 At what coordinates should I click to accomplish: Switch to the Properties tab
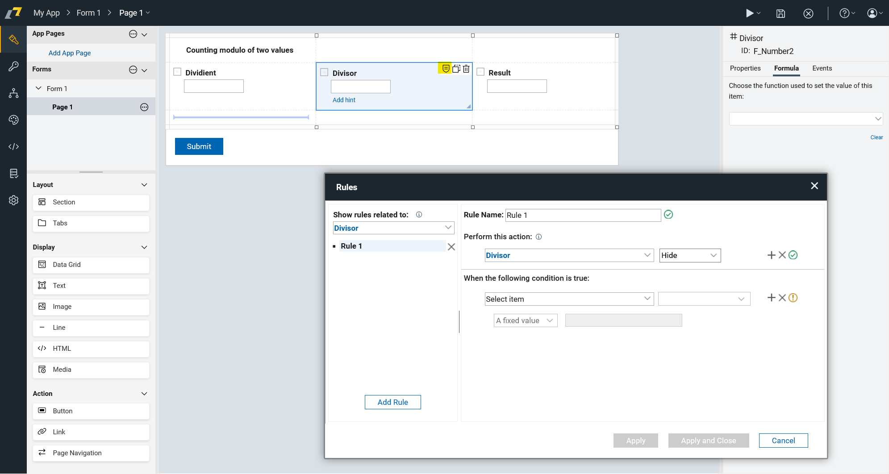click(745, 68)
